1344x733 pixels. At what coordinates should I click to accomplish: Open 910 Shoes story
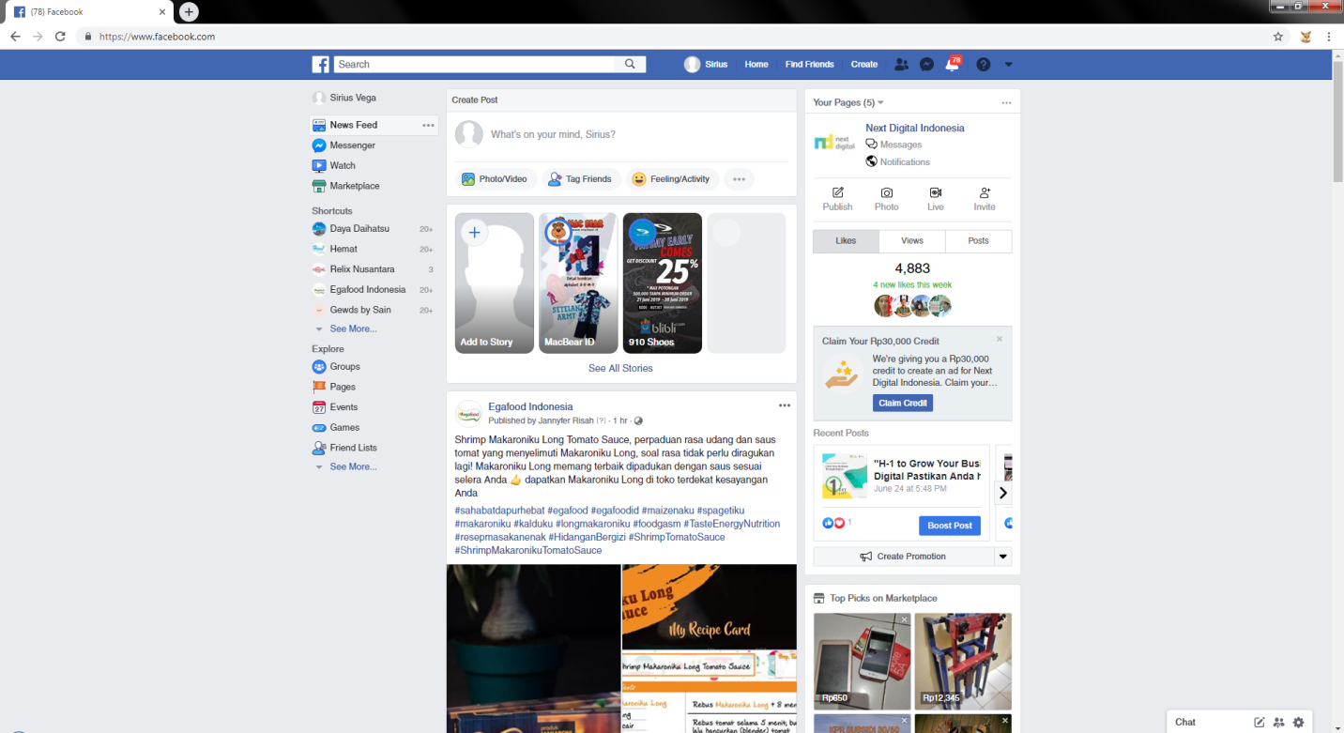pos(663,283)
